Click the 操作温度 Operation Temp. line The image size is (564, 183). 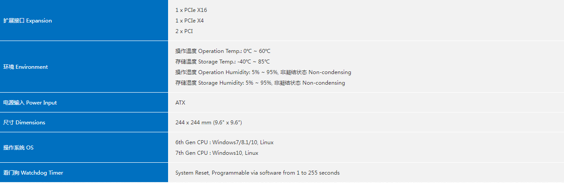223,51
